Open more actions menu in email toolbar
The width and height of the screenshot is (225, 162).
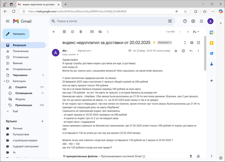[108, 32]
